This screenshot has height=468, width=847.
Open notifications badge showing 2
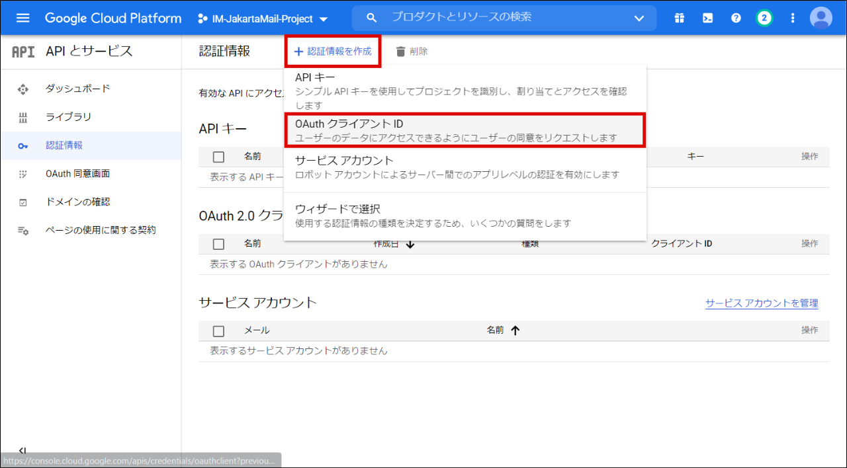click(764, 19)
